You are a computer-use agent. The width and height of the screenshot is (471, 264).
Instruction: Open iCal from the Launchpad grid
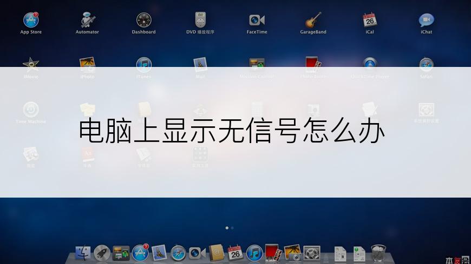(370, 20)
